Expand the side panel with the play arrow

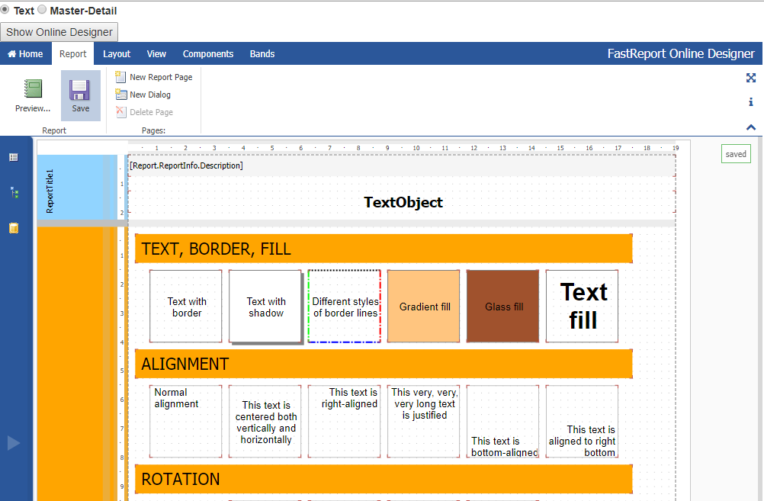(x=14, y=443)
